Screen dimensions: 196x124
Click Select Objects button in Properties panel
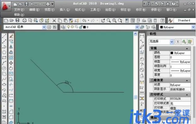(184, 42)
